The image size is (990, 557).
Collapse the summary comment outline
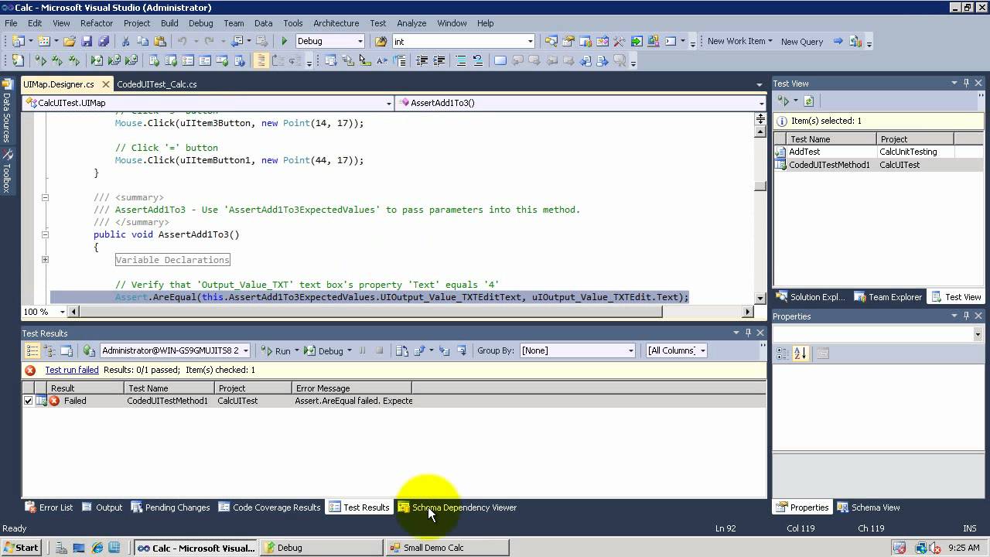45,197
